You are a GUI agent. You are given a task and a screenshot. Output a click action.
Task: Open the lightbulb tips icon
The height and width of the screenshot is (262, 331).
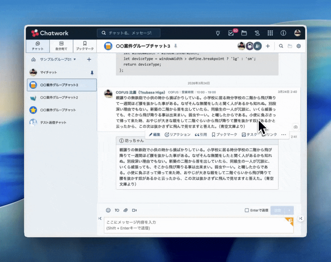(218, 33)
